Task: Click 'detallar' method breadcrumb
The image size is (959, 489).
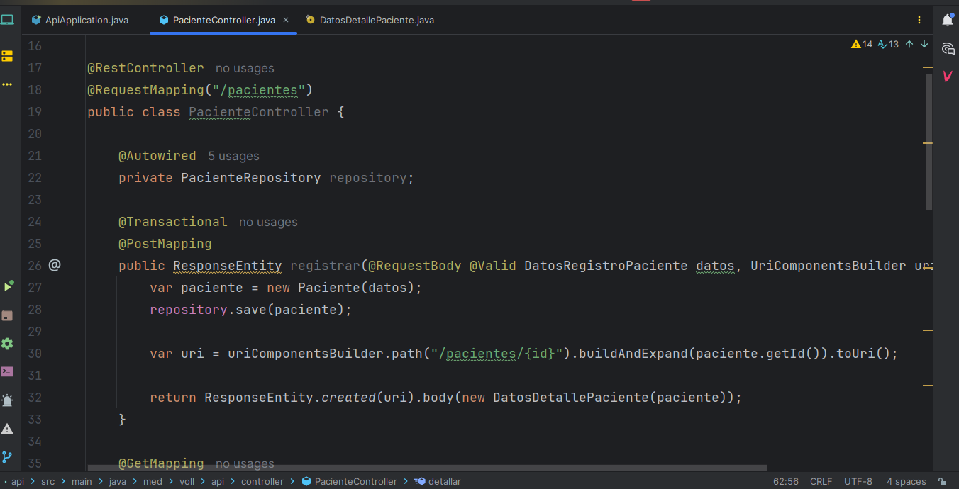Action: (x=438, y=481)
